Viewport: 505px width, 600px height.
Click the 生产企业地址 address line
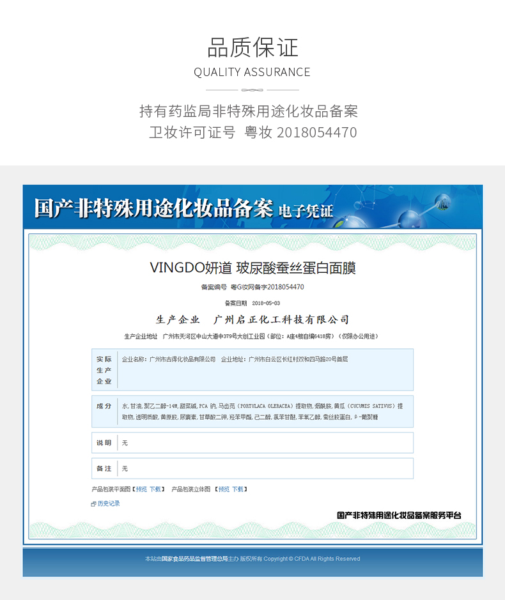click(x=251, y=336)
